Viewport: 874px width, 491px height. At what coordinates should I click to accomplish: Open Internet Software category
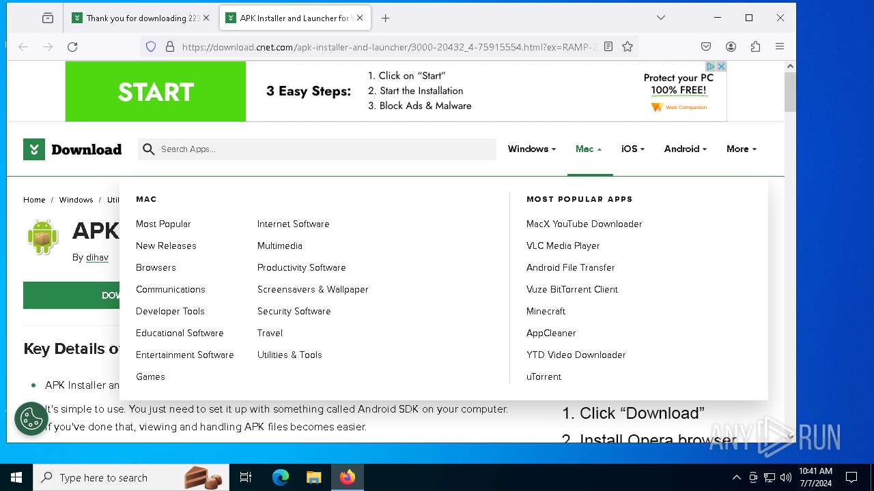pyautogui.click(x=294, y=224)
